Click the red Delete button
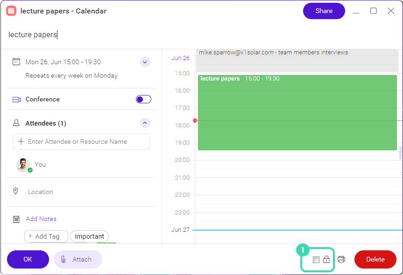403x275 pixels. pyautogui.click(x=375, y=259)
